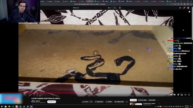The image size is (193, 108).
Task: Clear the YouTube search field text
Action: click(111, 8)
